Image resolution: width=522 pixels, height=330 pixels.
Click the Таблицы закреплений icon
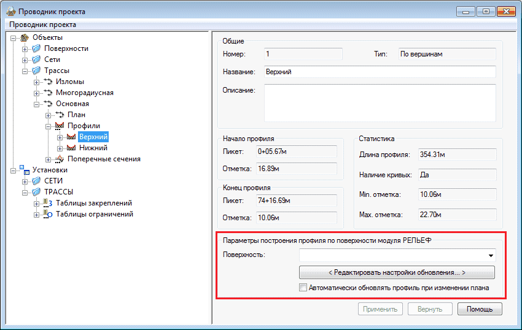pyautogui.click(x=49, y=203)
